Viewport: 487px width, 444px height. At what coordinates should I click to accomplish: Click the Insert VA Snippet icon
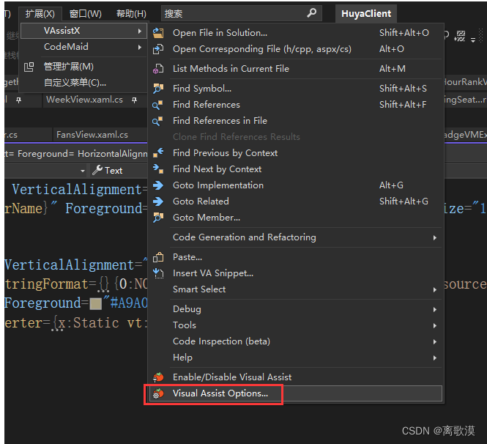(x=158, y=273)
